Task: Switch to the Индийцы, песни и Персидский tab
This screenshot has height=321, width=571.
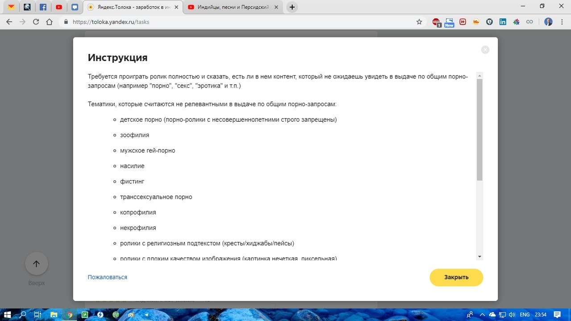Action: coord(233,7)
